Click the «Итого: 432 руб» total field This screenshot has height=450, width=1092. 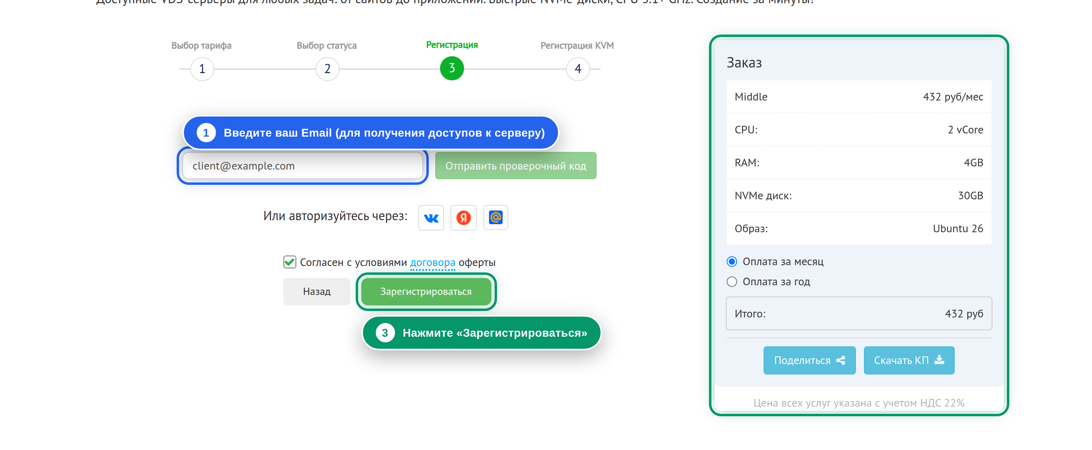[858, 313]
